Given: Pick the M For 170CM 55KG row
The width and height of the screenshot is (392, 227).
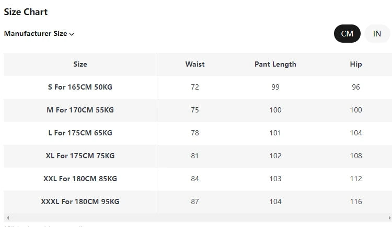Looking at the screenshot, I should [80, 110].
